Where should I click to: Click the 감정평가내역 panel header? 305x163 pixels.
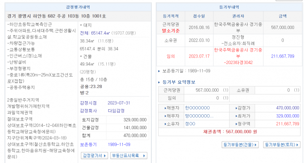pos(78,7)
